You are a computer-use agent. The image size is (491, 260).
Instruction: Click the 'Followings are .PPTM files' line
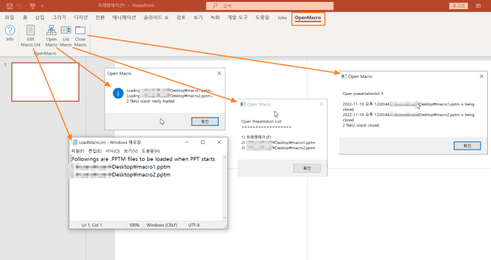coord(143,159)
